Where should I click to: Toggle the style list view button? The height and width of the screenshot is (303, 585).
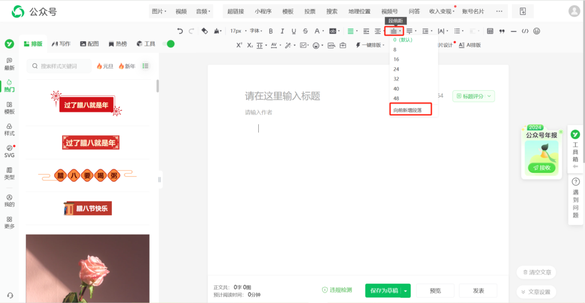pyautogui.click(x=146, y=66)
